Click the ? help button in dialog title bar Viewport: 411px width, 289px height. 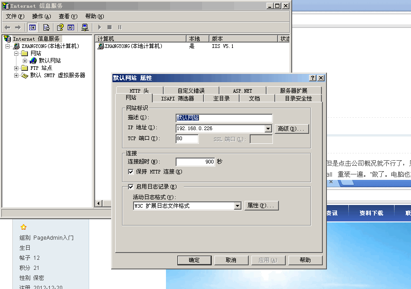(x=313, y=78)
